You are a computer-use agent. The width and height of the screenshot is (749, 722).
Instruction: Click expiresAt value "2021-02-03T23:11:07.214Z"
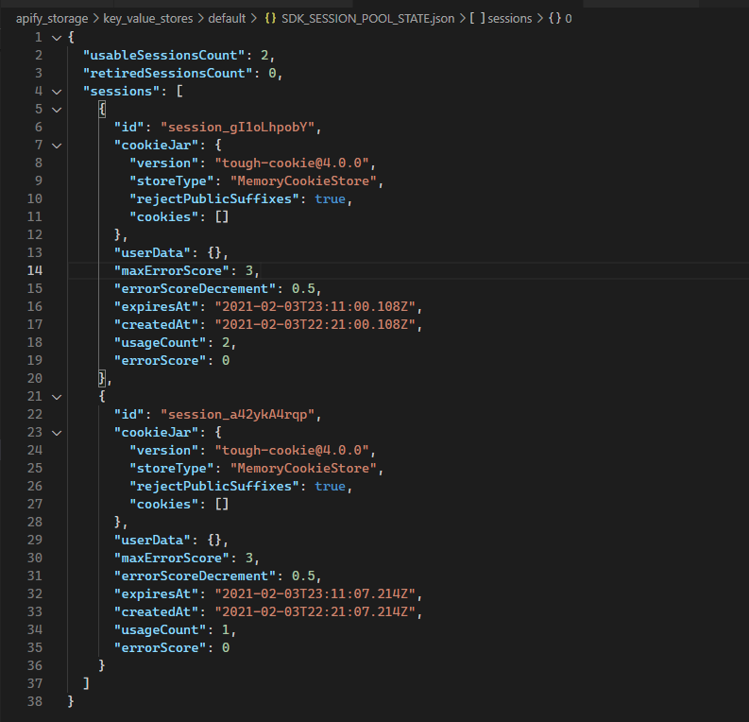click(315, 594)
